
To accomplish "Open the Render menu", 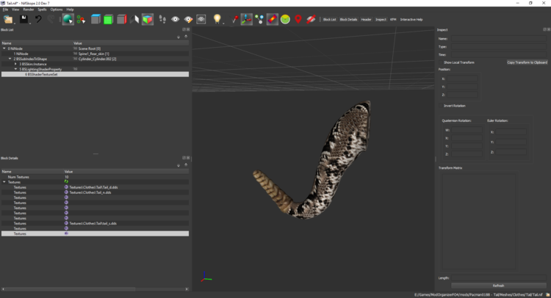I will [29, 10].
